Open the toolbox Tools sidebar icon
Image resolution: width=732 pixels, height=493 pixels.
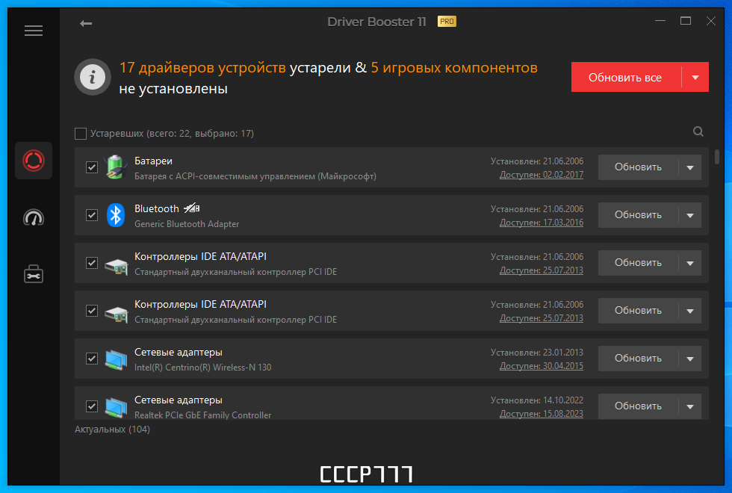[34, 274]
